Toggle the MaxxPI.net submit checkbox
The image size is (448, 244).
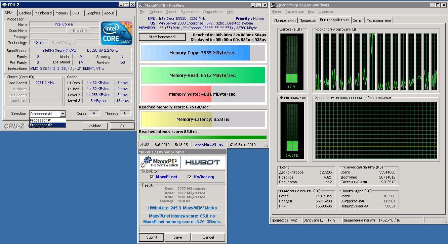(x=152, y=177)
